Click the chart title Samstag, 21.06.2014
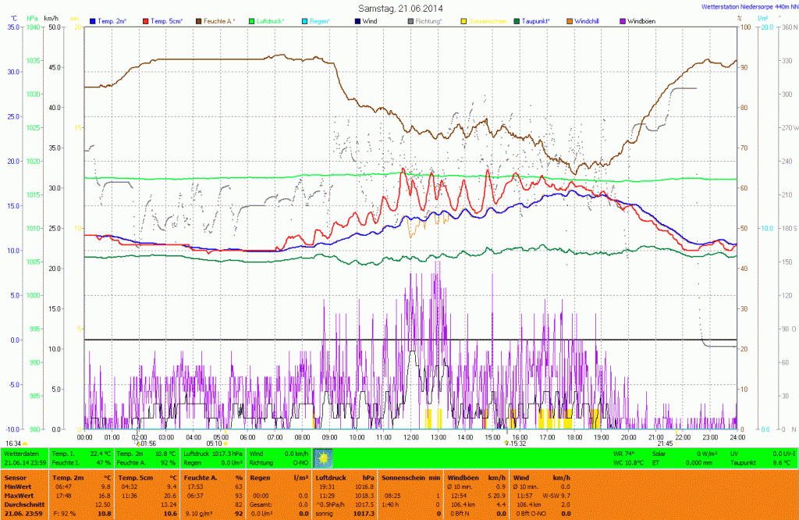 (399, 7)
